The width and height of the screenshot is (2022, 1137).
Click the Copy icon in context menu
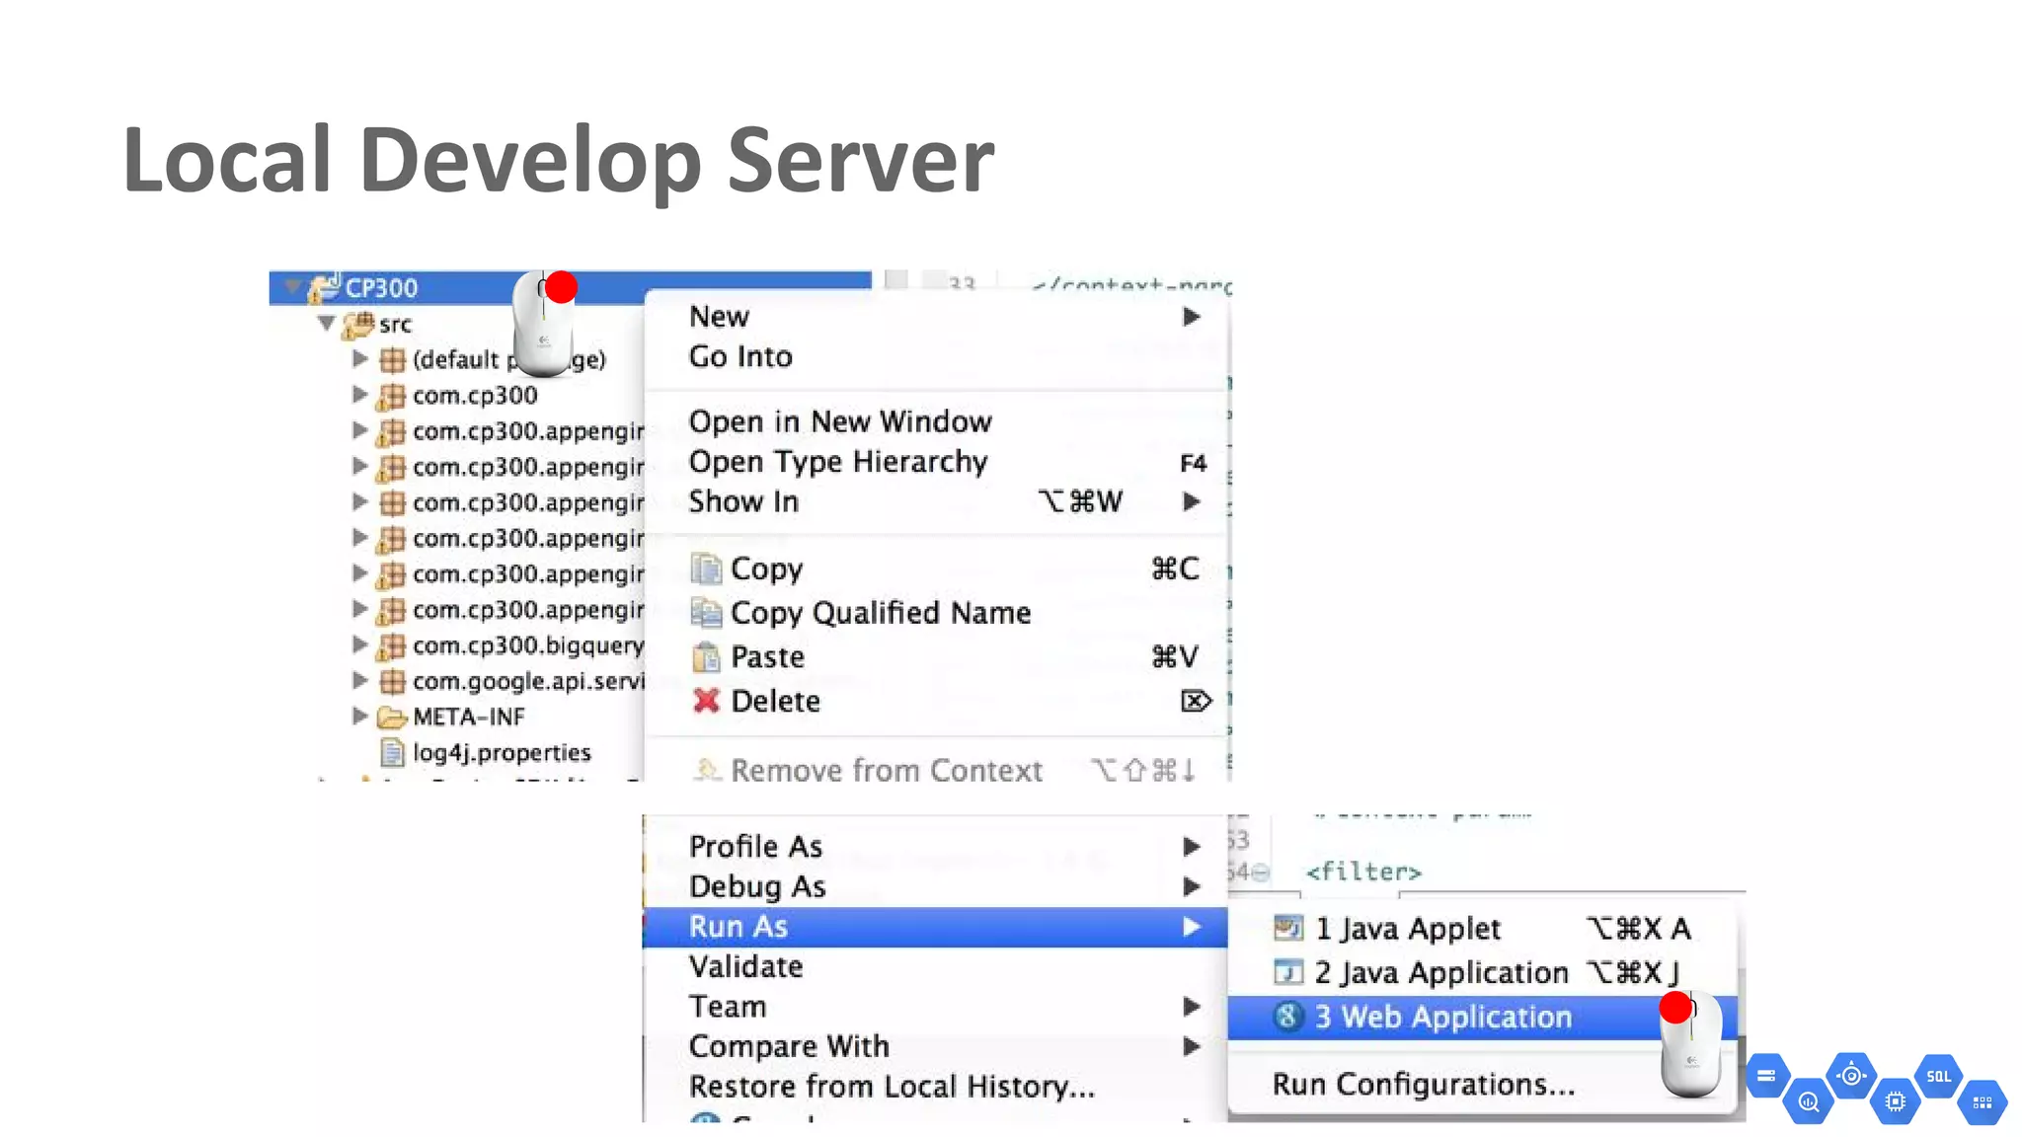(x=706, y=568)
